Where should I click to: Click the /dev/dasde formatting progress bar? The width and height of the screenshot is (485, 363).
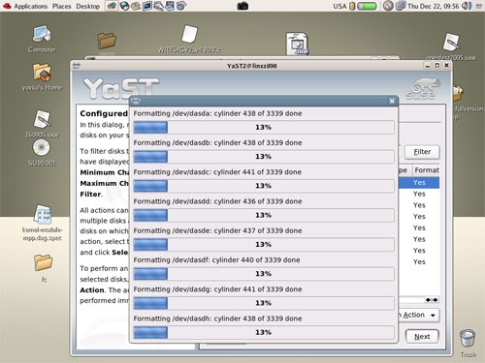click(x=264, y=245)
